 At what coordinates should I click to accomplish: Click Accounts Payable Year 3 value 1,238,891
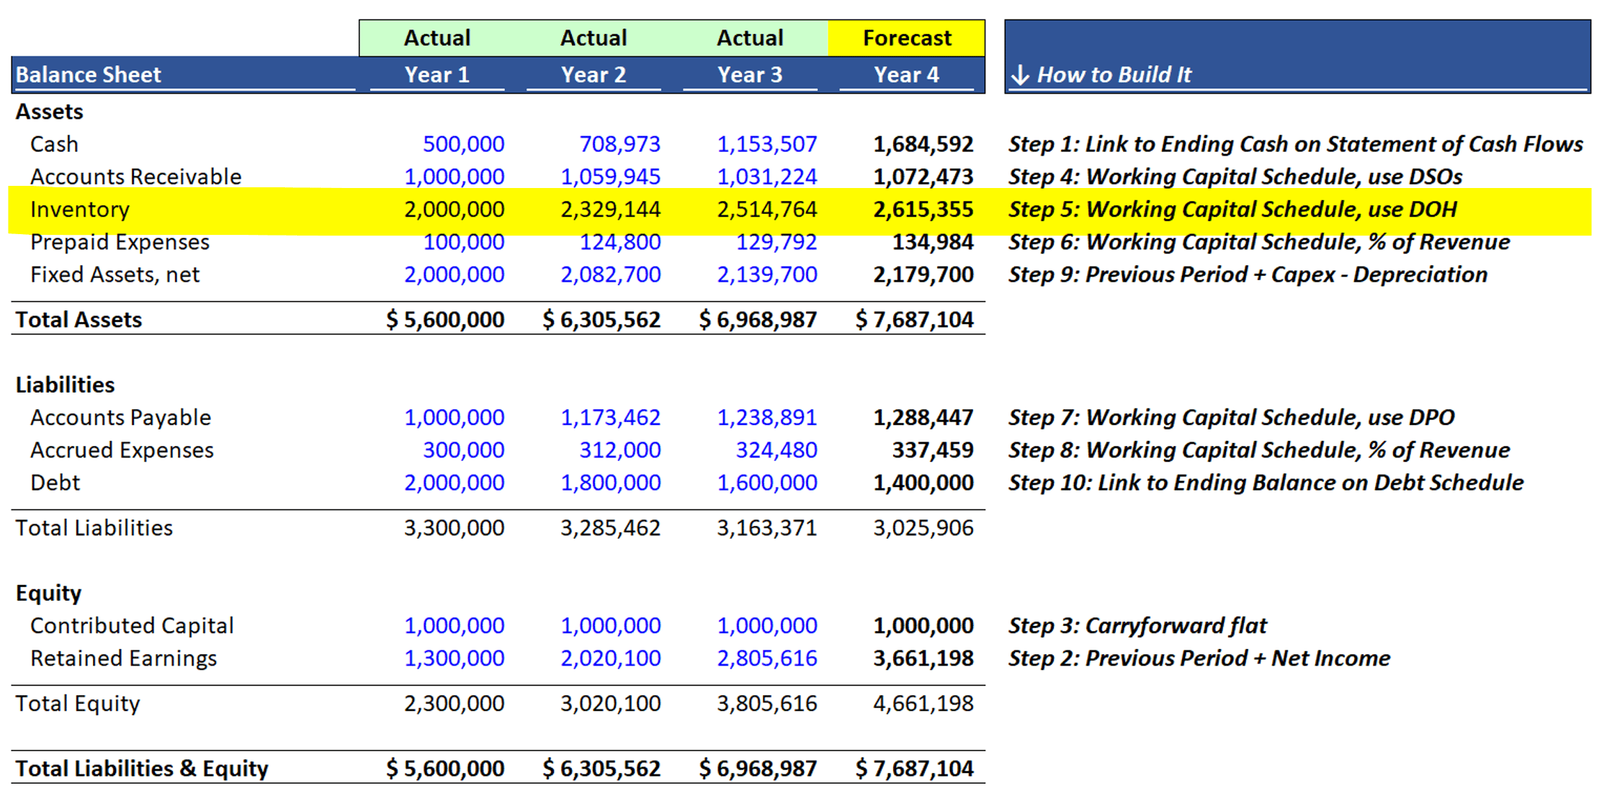(766, 418)
